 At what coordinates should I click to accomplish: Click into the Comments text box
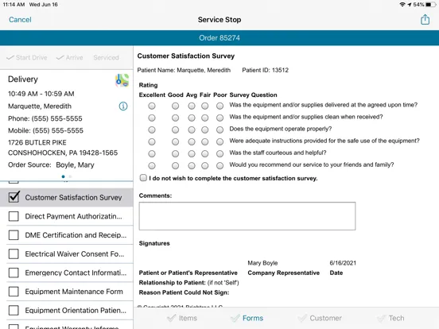247,216
